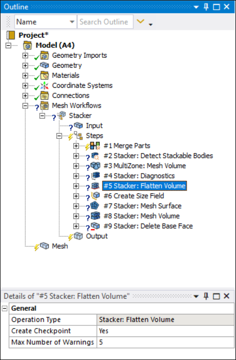Click the Materials folder icon
The width and height of the screenshot is (236, 360).
tap(44, 75)
